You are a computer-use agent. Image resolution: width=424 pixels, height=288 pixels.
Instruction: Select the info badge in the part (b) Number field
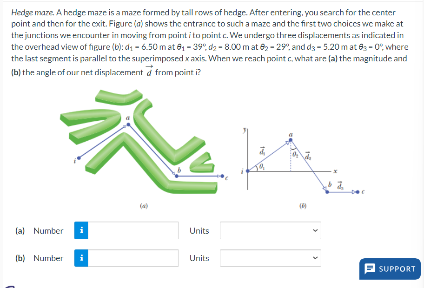[81, 258]
